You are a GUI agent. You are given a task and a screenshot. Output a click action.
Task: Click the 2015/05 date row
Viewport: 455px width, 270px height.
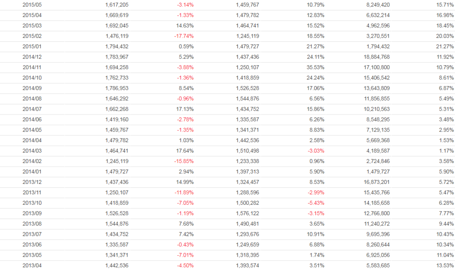point(31,5)
